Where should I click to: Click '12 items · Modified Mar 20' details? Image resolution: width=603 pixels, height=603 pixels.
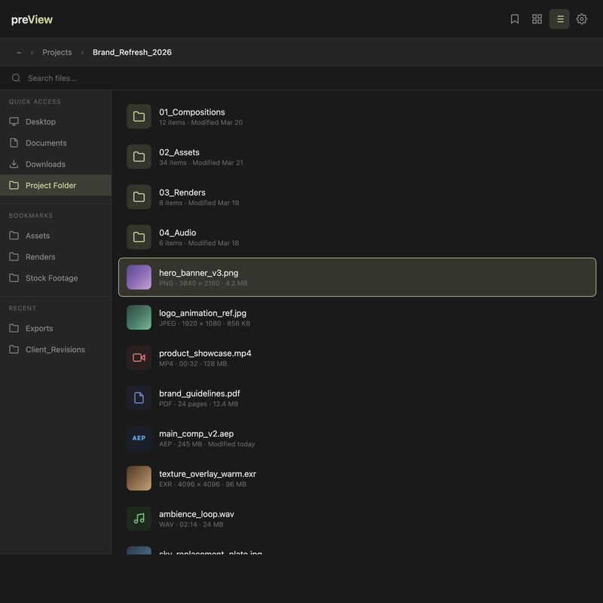(200, 123)
